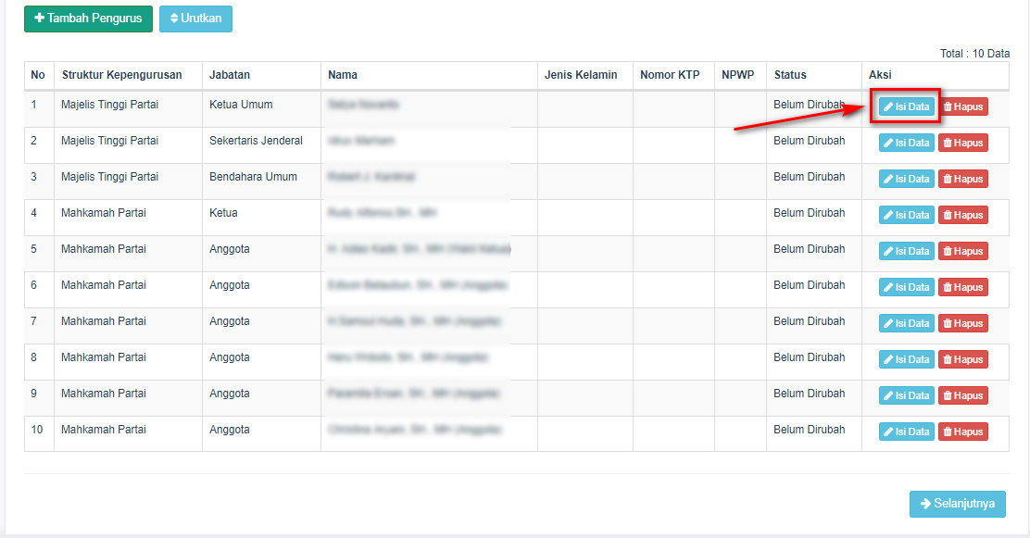Edit row number 9 via Isi Data

point(907,395)
